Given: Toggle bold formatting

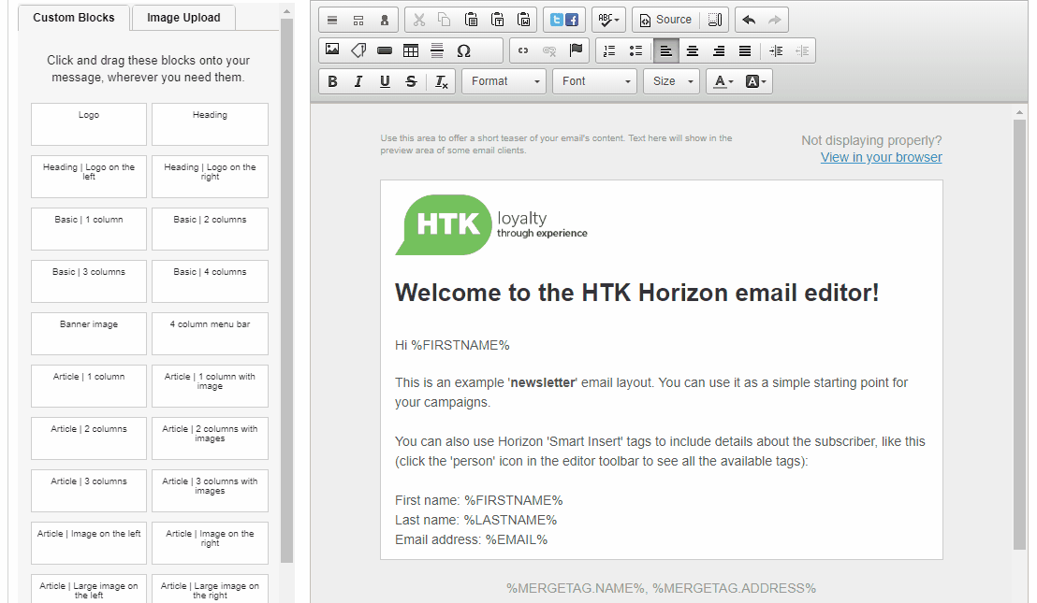Looking at the screenshot, I should coord(332,81).
